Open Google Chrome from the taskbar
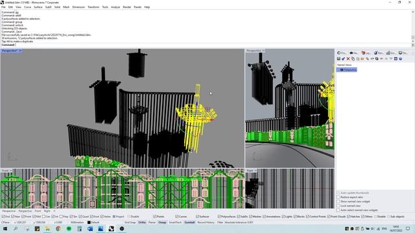The height and width of the screenshot is (233, 415). click(x=58, y=228)
